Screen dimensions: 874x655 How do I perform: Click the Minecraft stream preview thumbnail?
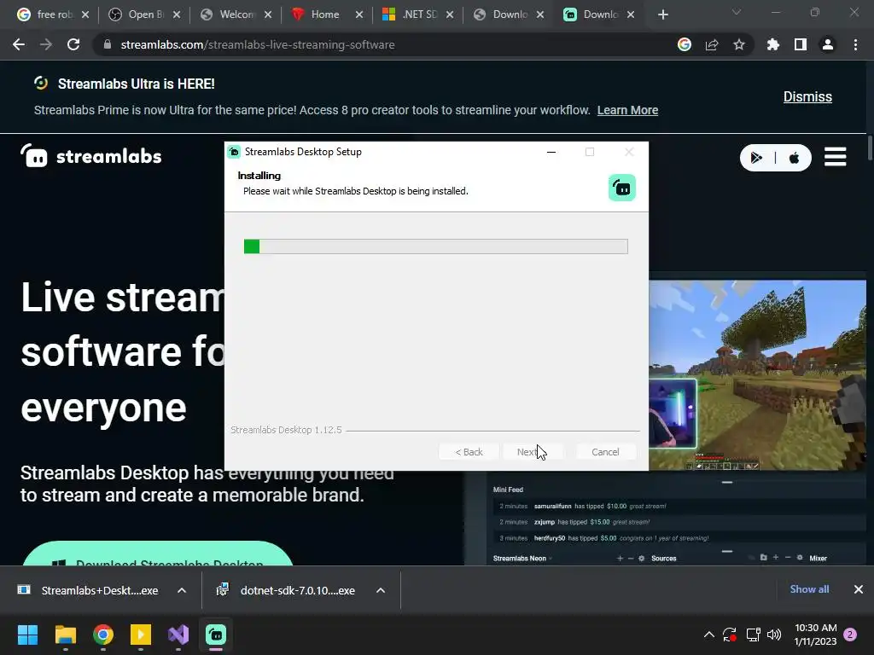point(757,375)
